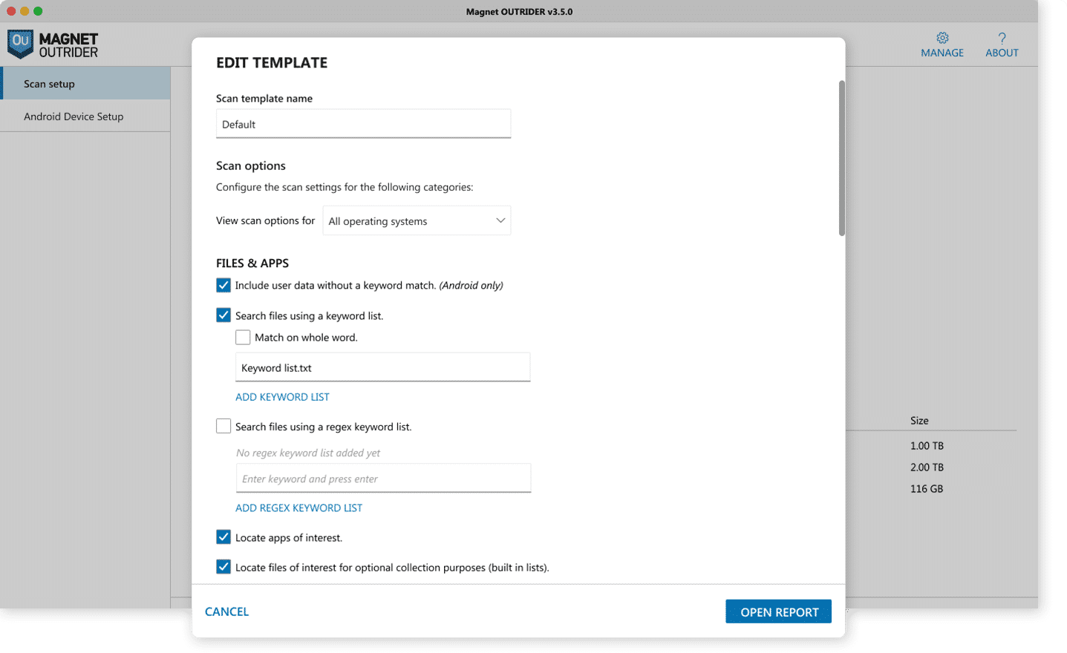Viewport: 1067px width, 653px height.
Task: Toggle Locate files of interest checkbox
Action: pos(223,567)
